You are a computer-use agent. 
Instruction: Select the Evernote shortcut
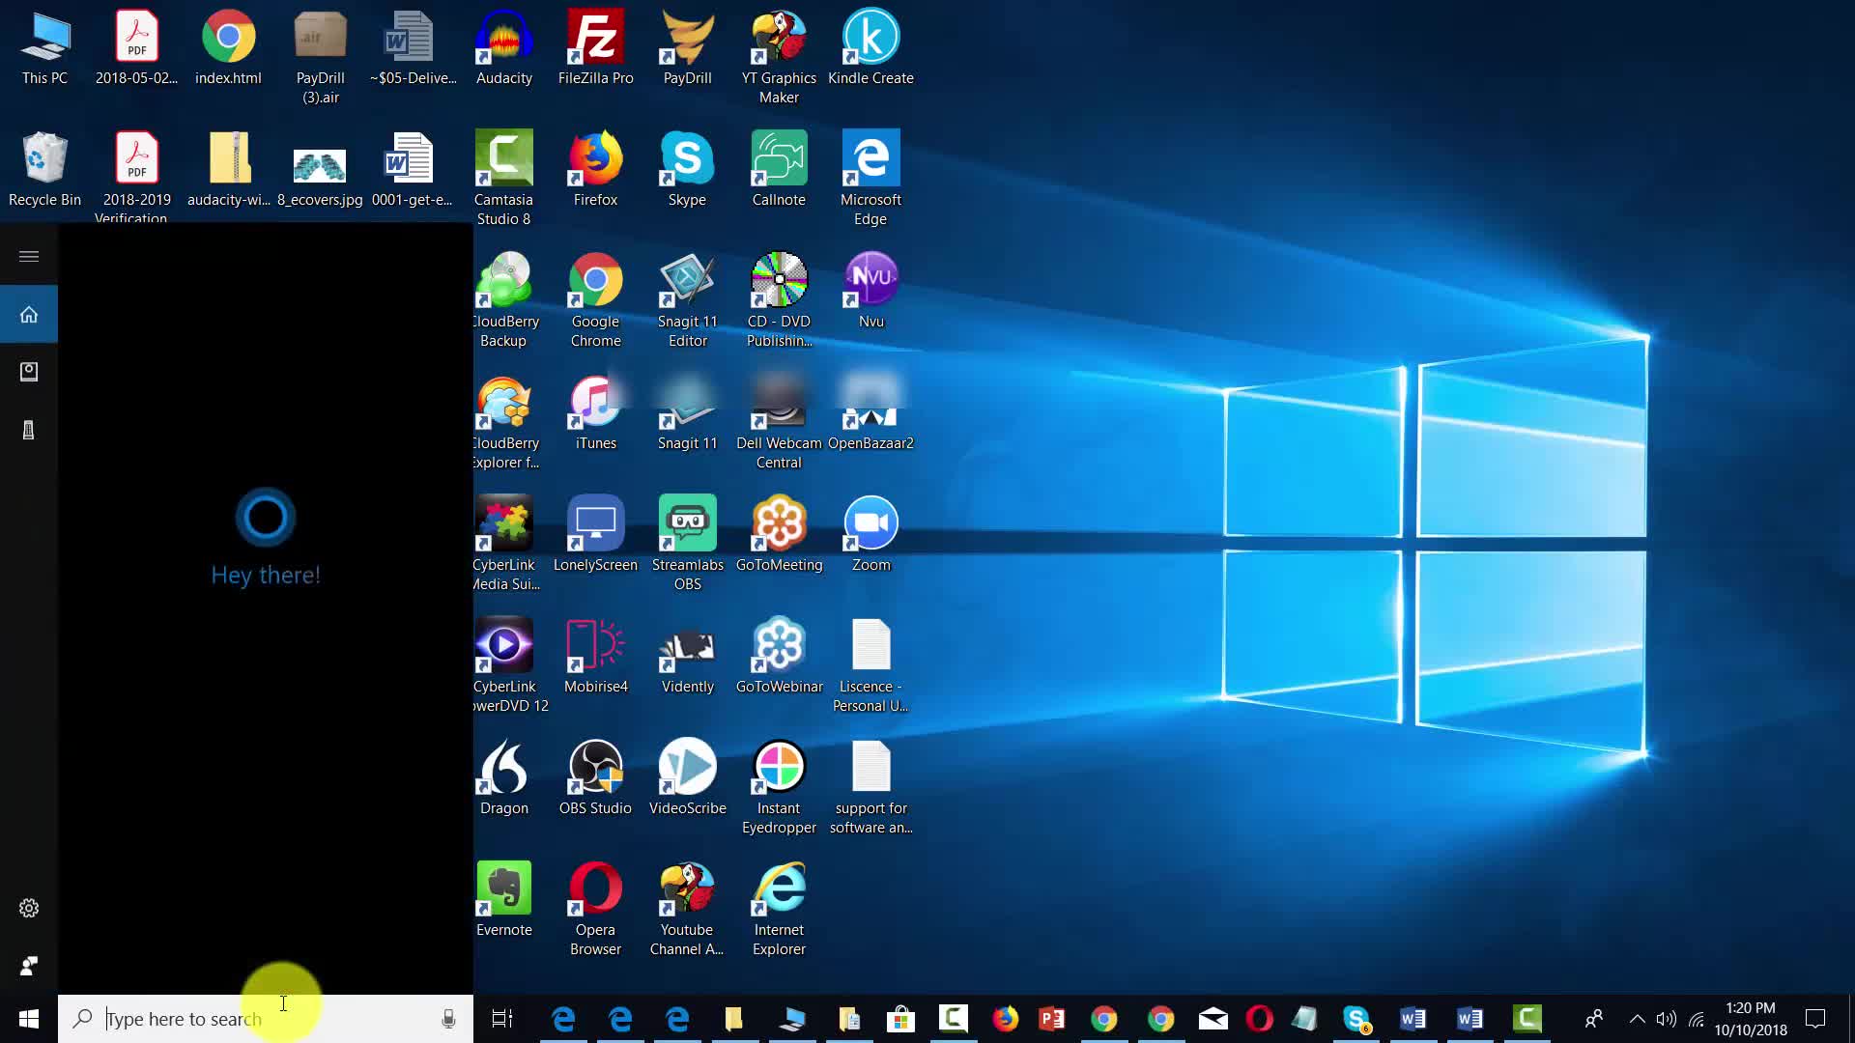click(x=504, y=899)
